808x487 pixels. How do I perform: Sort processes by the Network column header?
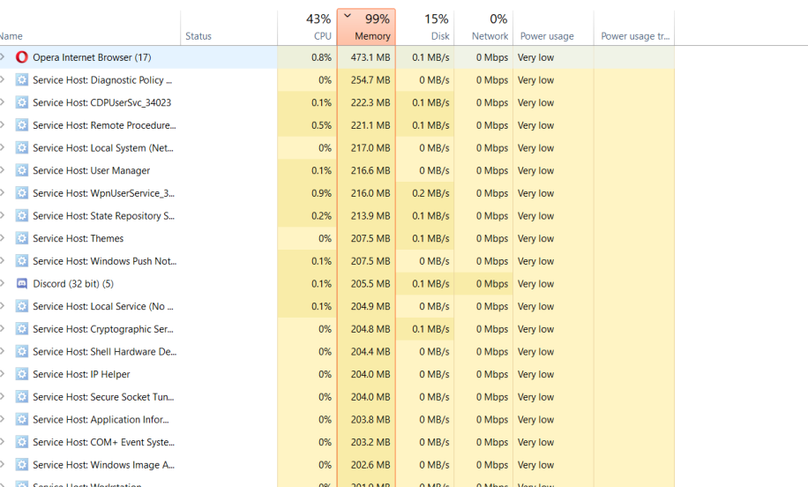tap(483, 26)
